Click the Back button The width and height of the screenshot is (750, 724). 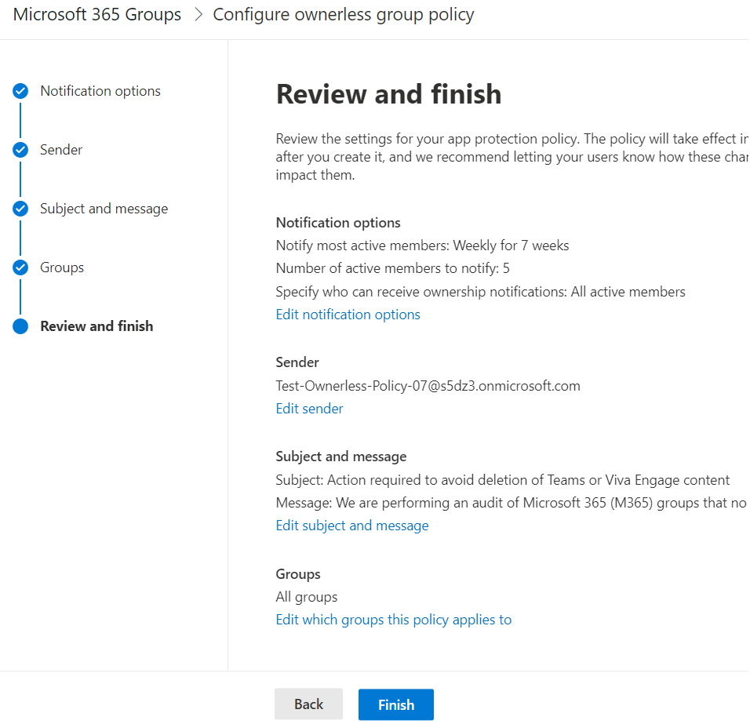point(308,704)
